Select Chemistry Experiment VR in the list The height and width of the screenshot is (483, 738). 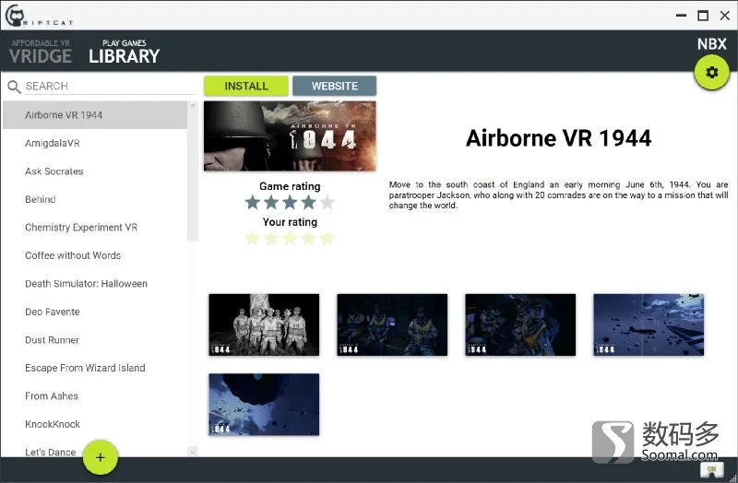click(x=95, y=228)
